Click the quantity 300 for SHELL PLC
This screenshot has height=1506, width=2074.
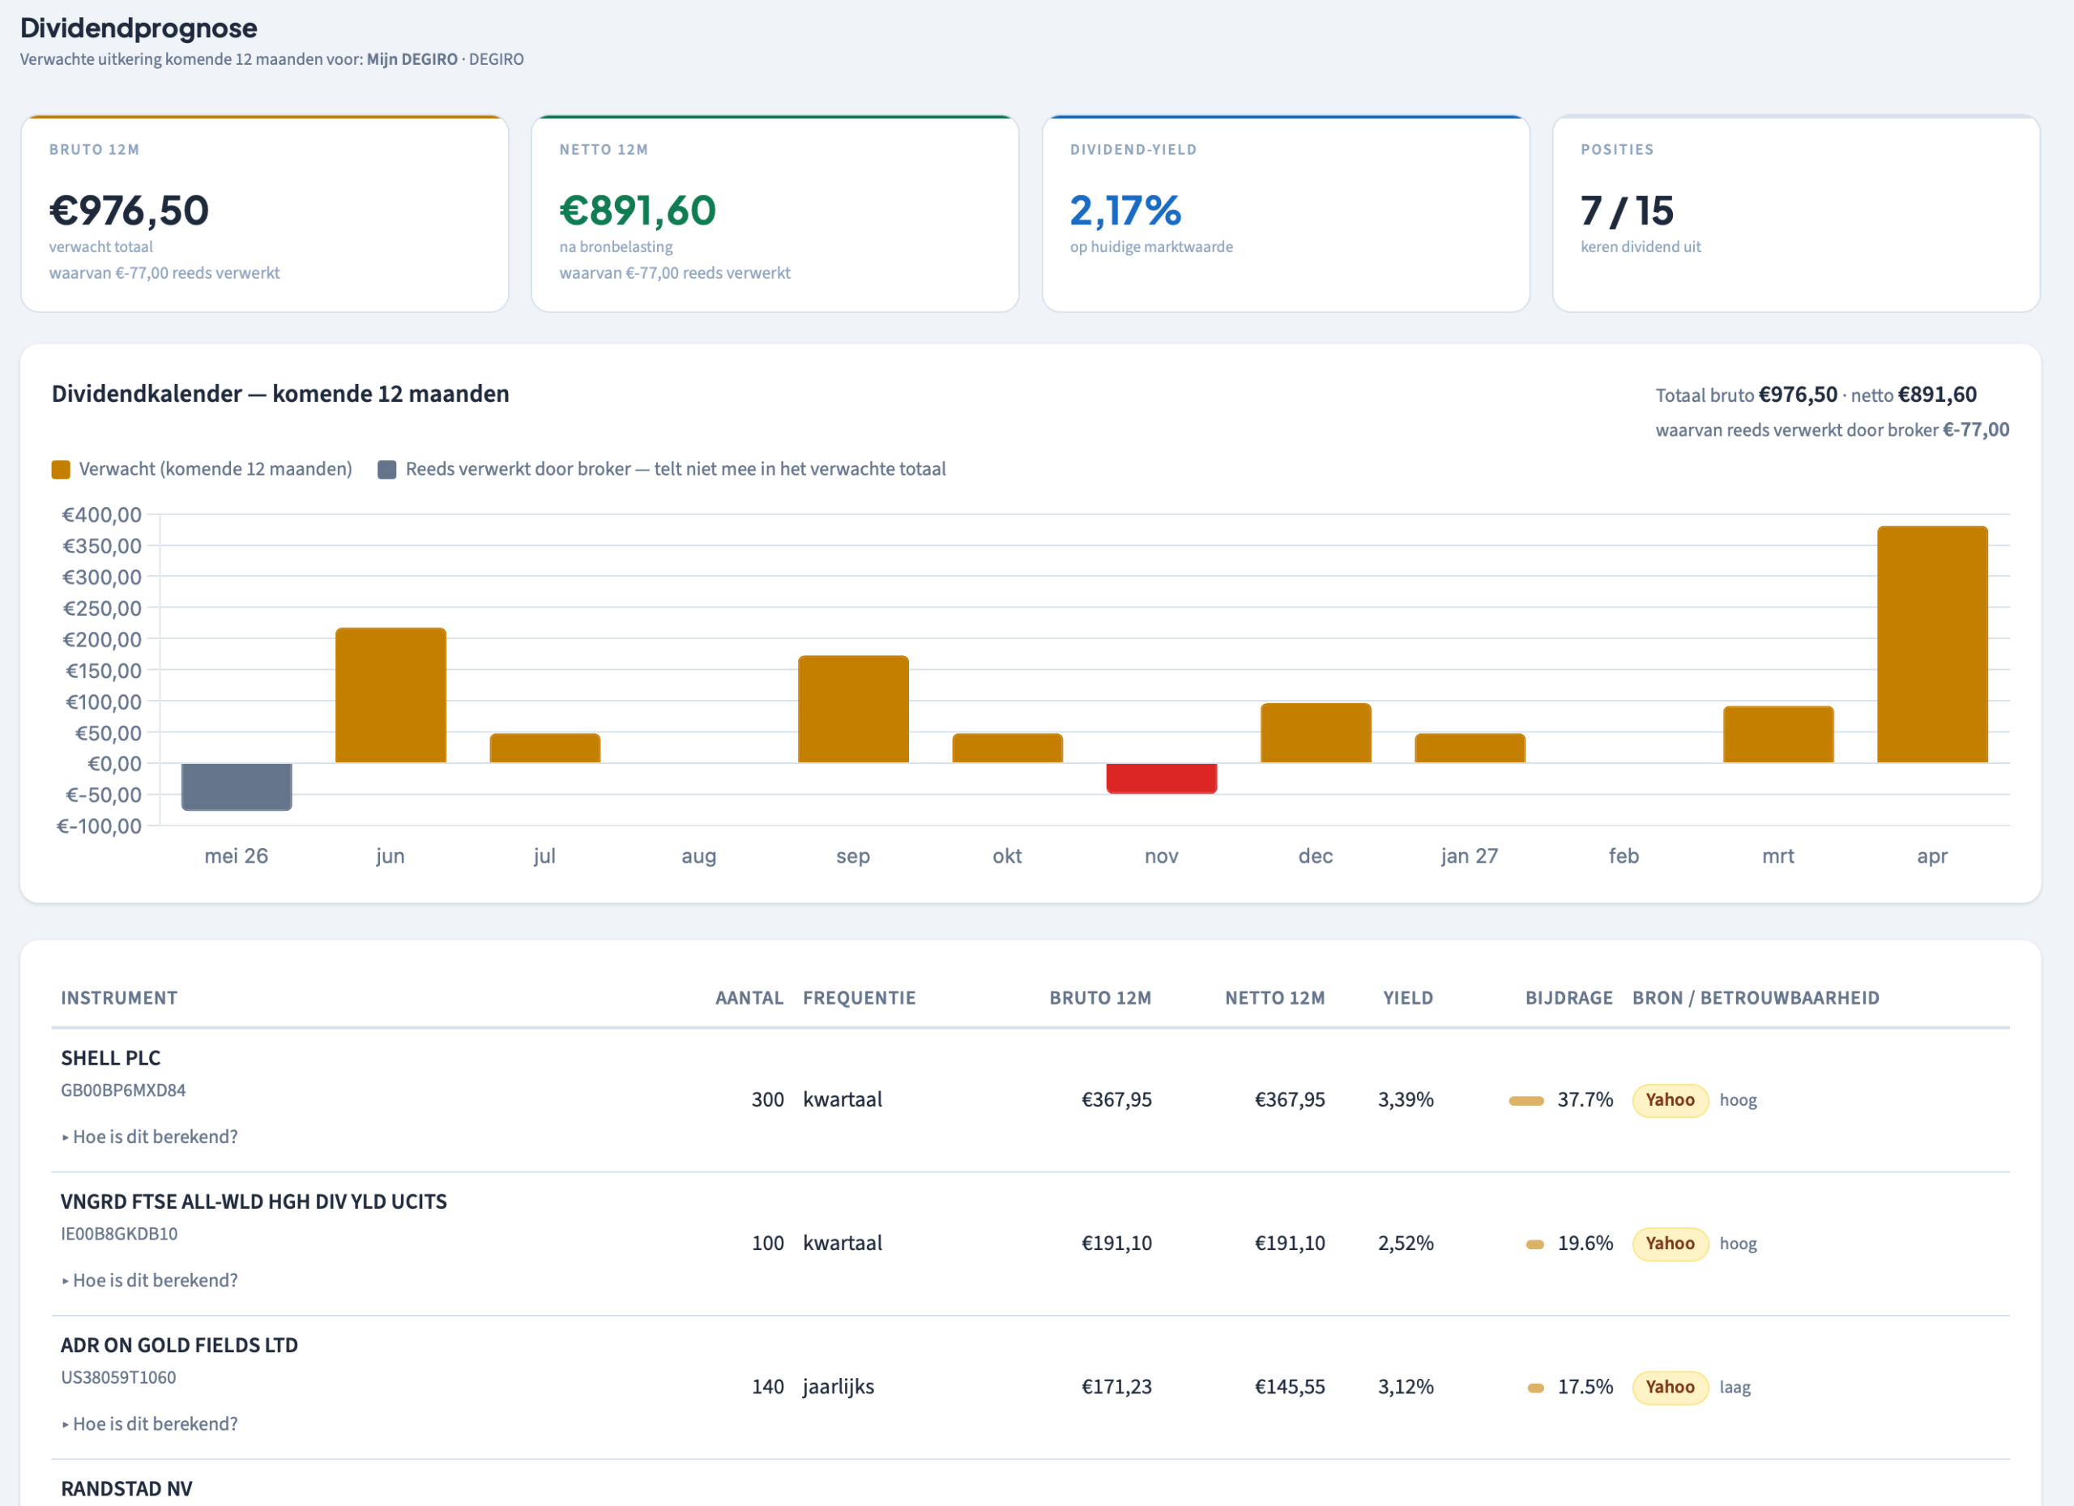click(x=768, y=1100)
